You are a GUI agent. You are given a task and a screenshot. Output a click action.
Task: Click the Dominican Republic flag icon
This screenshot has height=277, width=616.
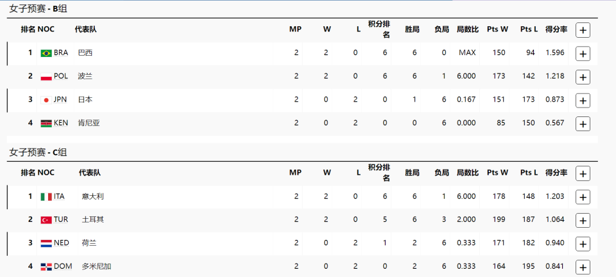point(46,267)
